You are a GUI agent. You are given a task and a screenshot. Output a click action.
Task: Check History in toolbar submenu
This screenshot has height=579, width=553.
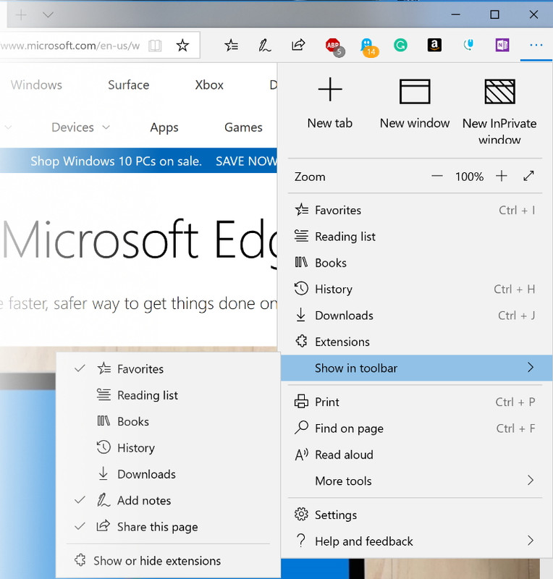coord(168,448)
